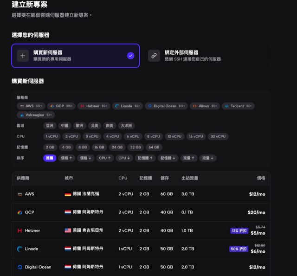Select the 購買新伺服器 option card
297x276 pixels.
tap(76, 56)
